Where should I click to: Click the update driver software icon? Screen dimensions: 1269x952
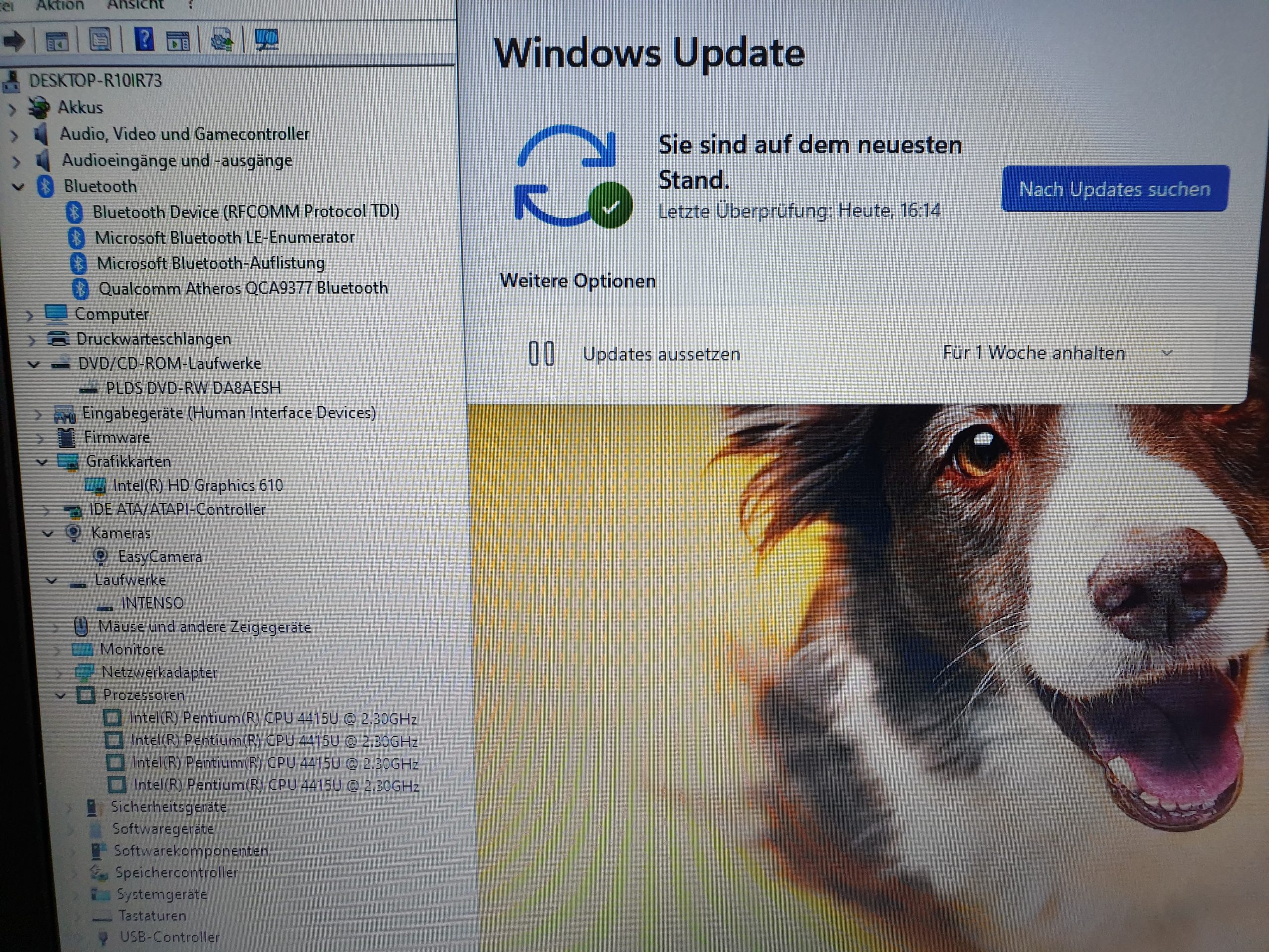(222, 41)
